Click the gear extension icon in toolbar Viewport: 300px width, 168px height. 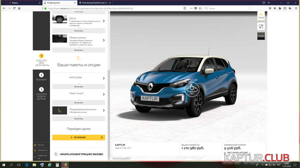(x=270, y=8)
